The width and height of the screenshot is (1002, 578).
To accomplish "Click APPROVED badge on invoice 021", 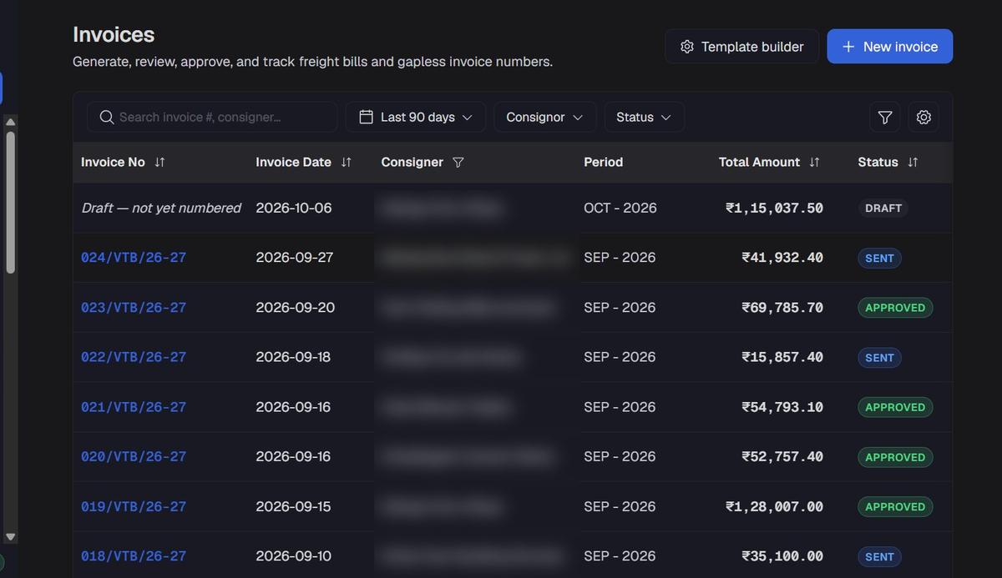I will coord(895,407).
